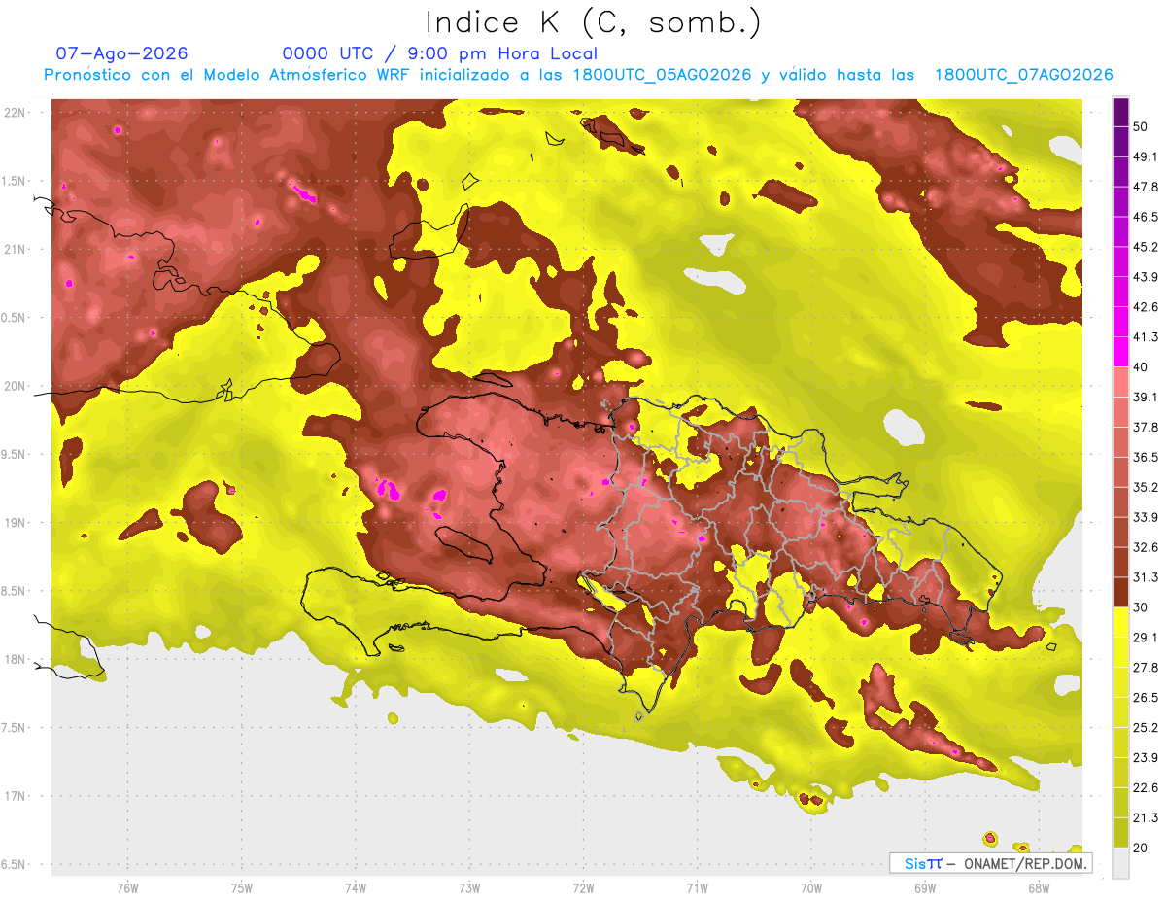Click the '76W' longitude label

(127, 888)
